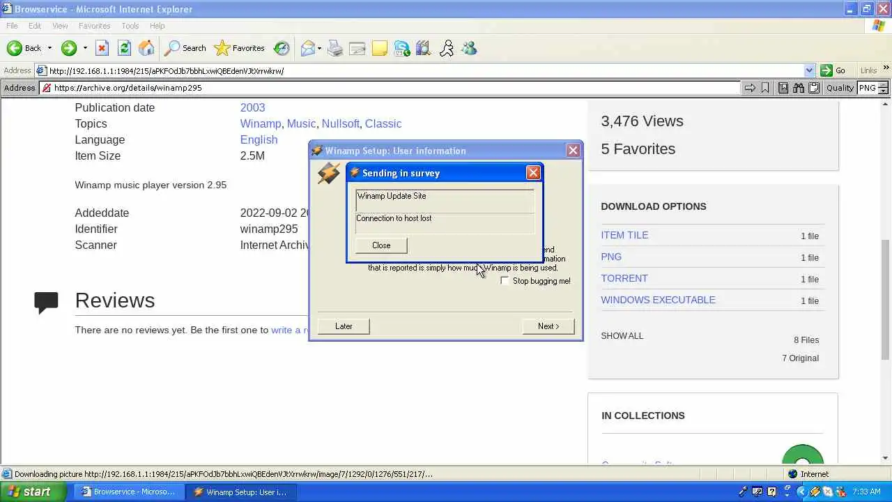
Task: Click the IE address URL field
Action: point(425,70)
